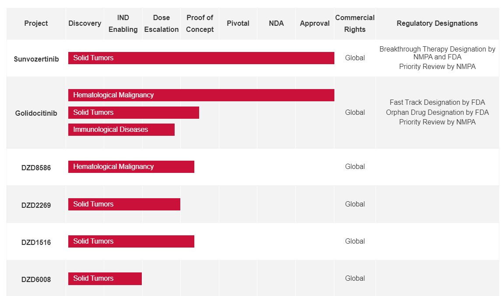The image size is (502, 296).
Task: Select the DZD1516 project label
Action: (36, 242)
